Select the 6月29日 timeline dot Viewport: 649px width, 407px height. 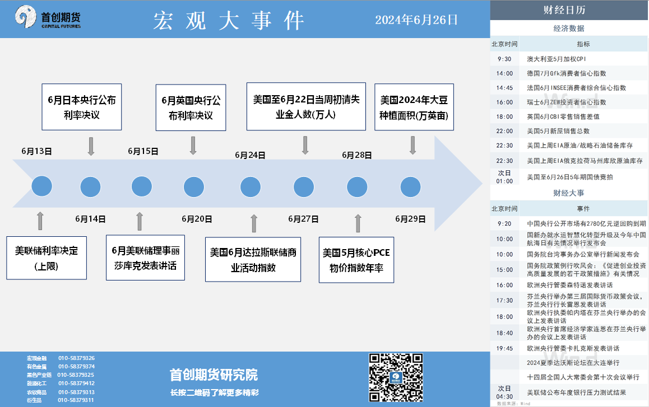pos(410,187)
